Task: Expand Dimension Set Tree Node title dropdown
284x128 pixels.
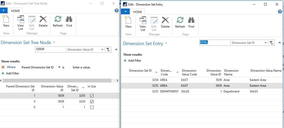Action: click(x=54, y=43)
